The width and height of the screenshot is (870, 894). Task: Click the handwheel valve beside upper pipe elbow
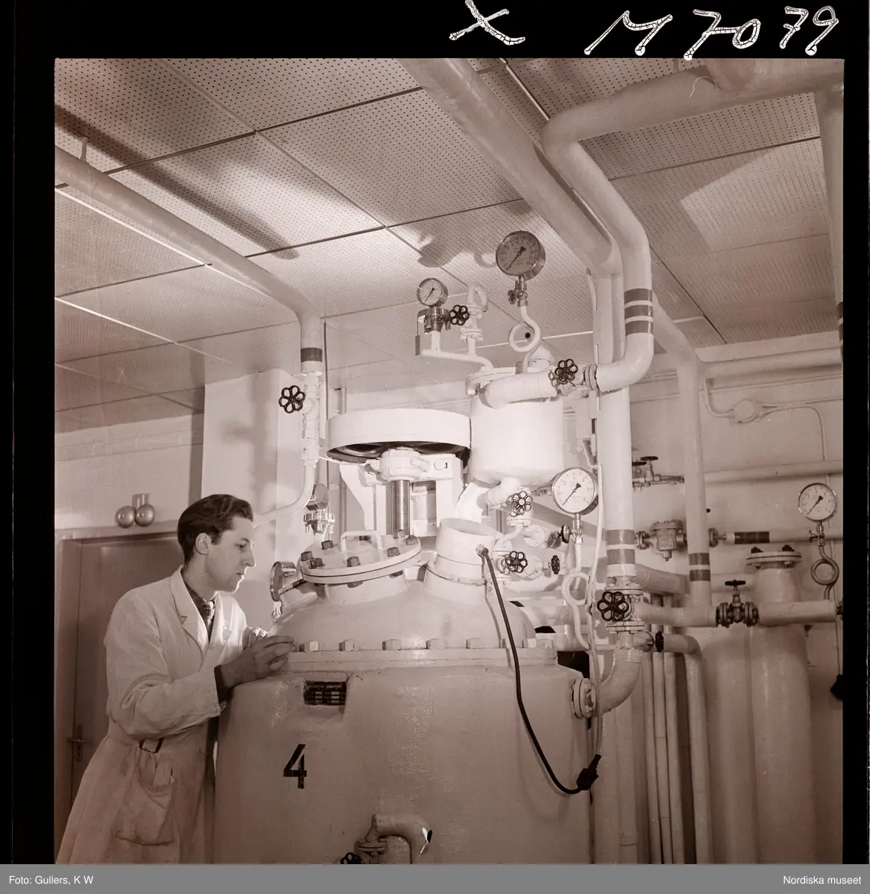(x=565, y=372)
